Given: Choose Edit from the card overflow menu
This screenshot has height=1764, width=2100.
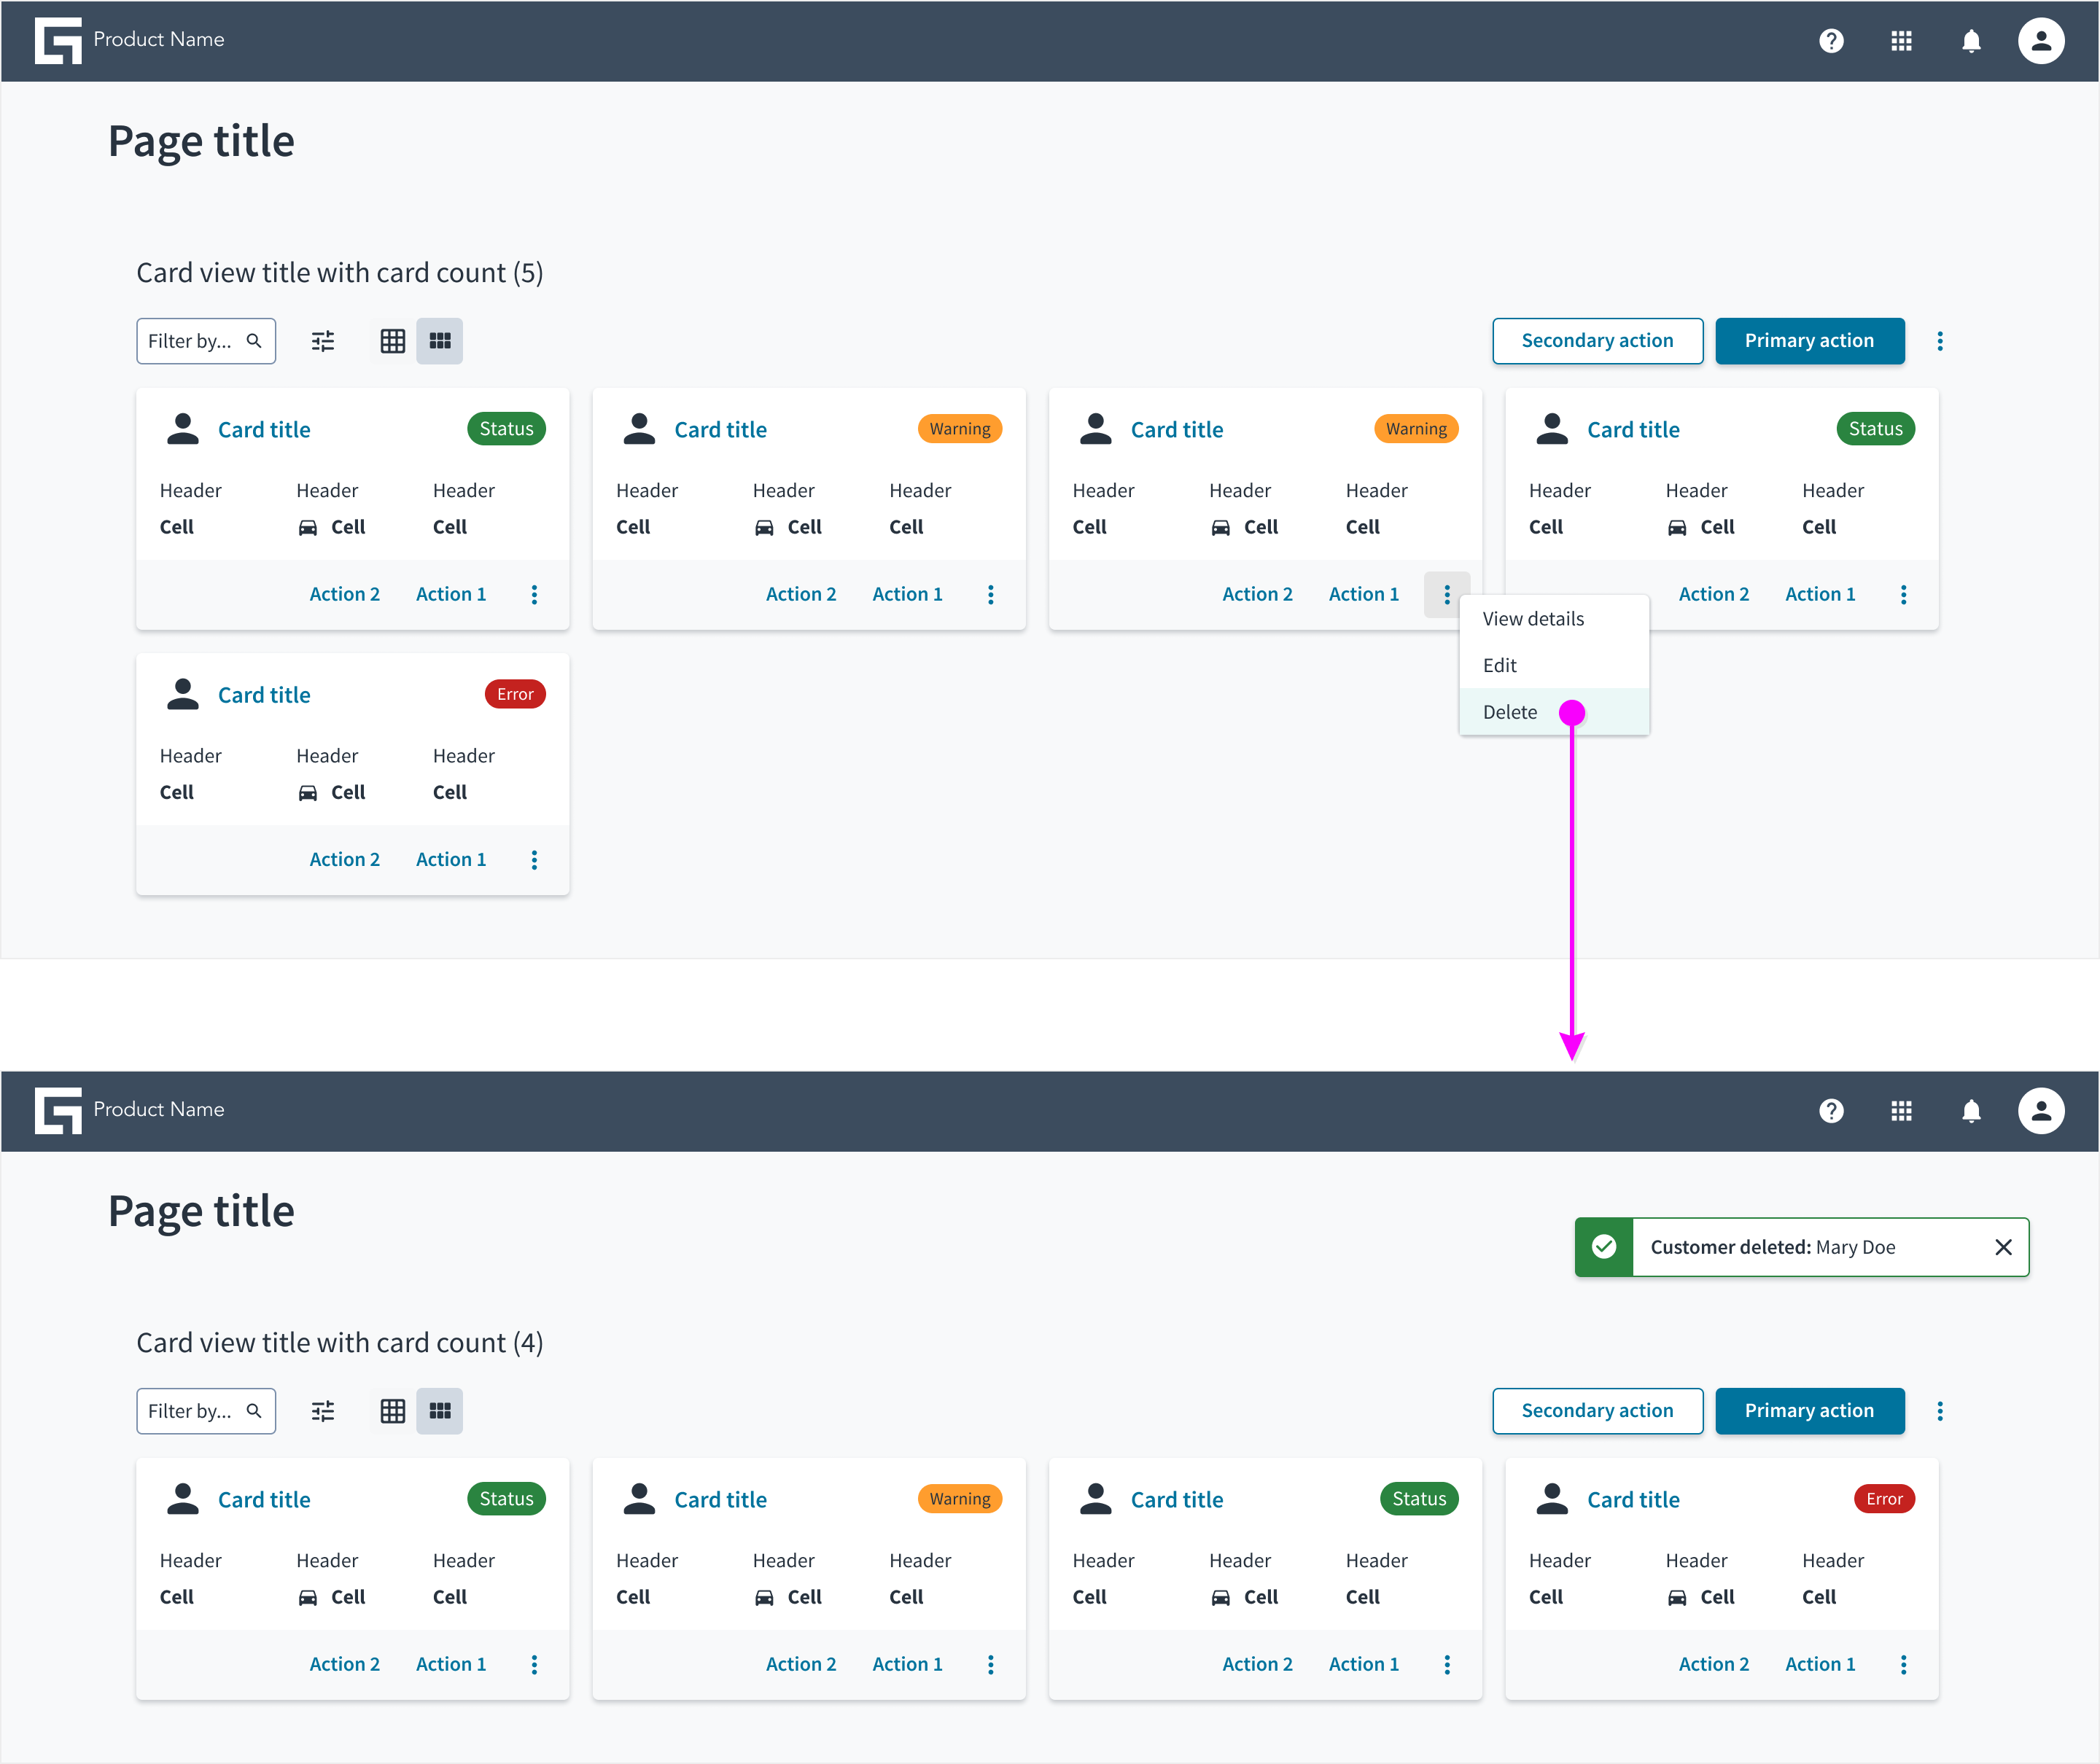Looking at the screenshot, I should click(x=1552, y=665).
